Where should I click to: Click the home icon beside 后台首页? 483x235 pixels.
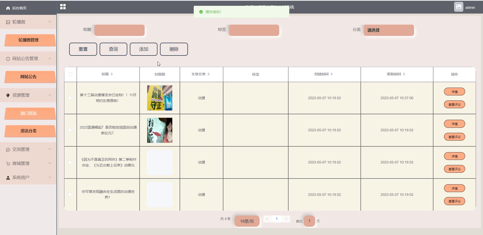tap(8, 8)
